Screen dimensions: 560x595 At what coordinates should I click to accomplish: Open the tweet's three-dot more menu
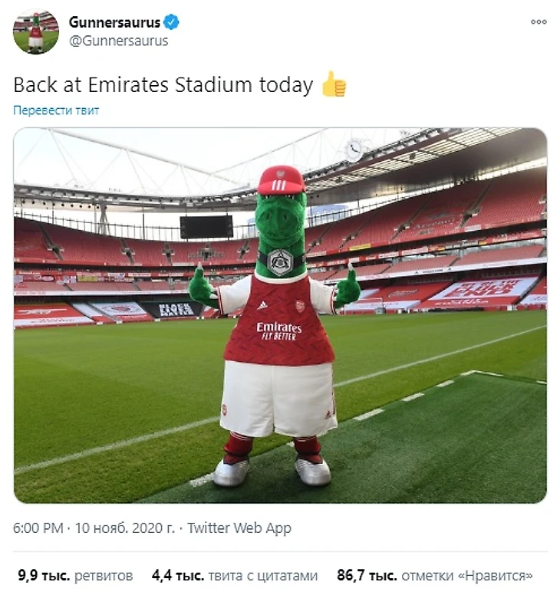539,21
